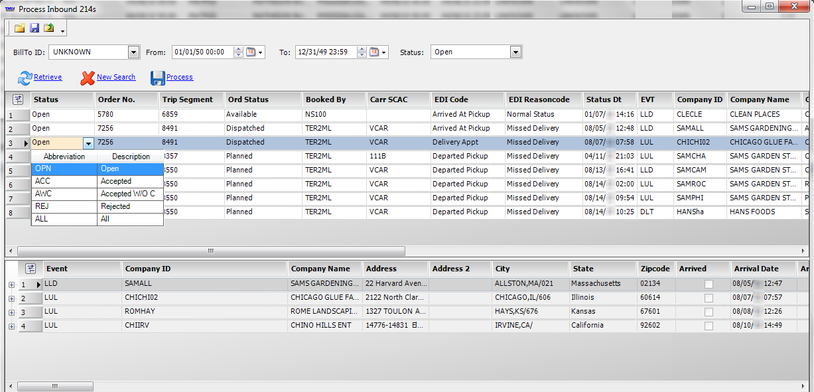Expand the Status filter dropdown

click(515, 52)
